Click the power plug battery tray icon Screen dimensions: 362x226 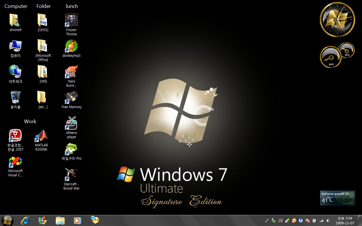pos(314,220)
